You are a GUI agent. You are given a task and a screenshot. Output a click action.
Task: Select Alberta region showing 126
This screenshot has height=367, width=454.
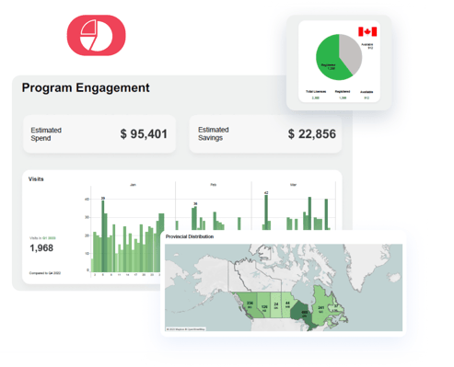264,305
